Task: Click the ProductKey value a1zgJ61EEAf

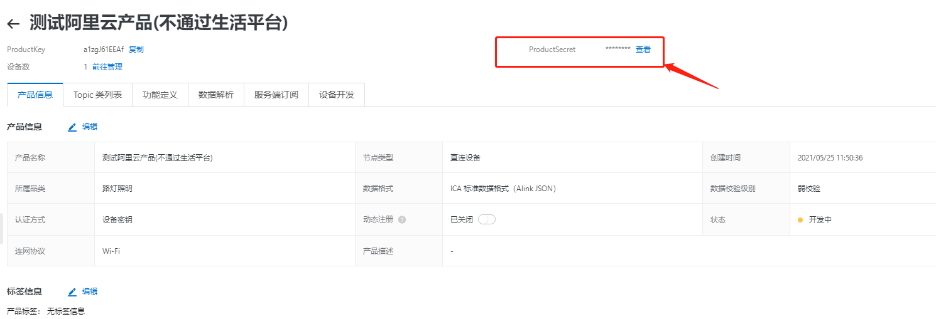Action: 104,50
